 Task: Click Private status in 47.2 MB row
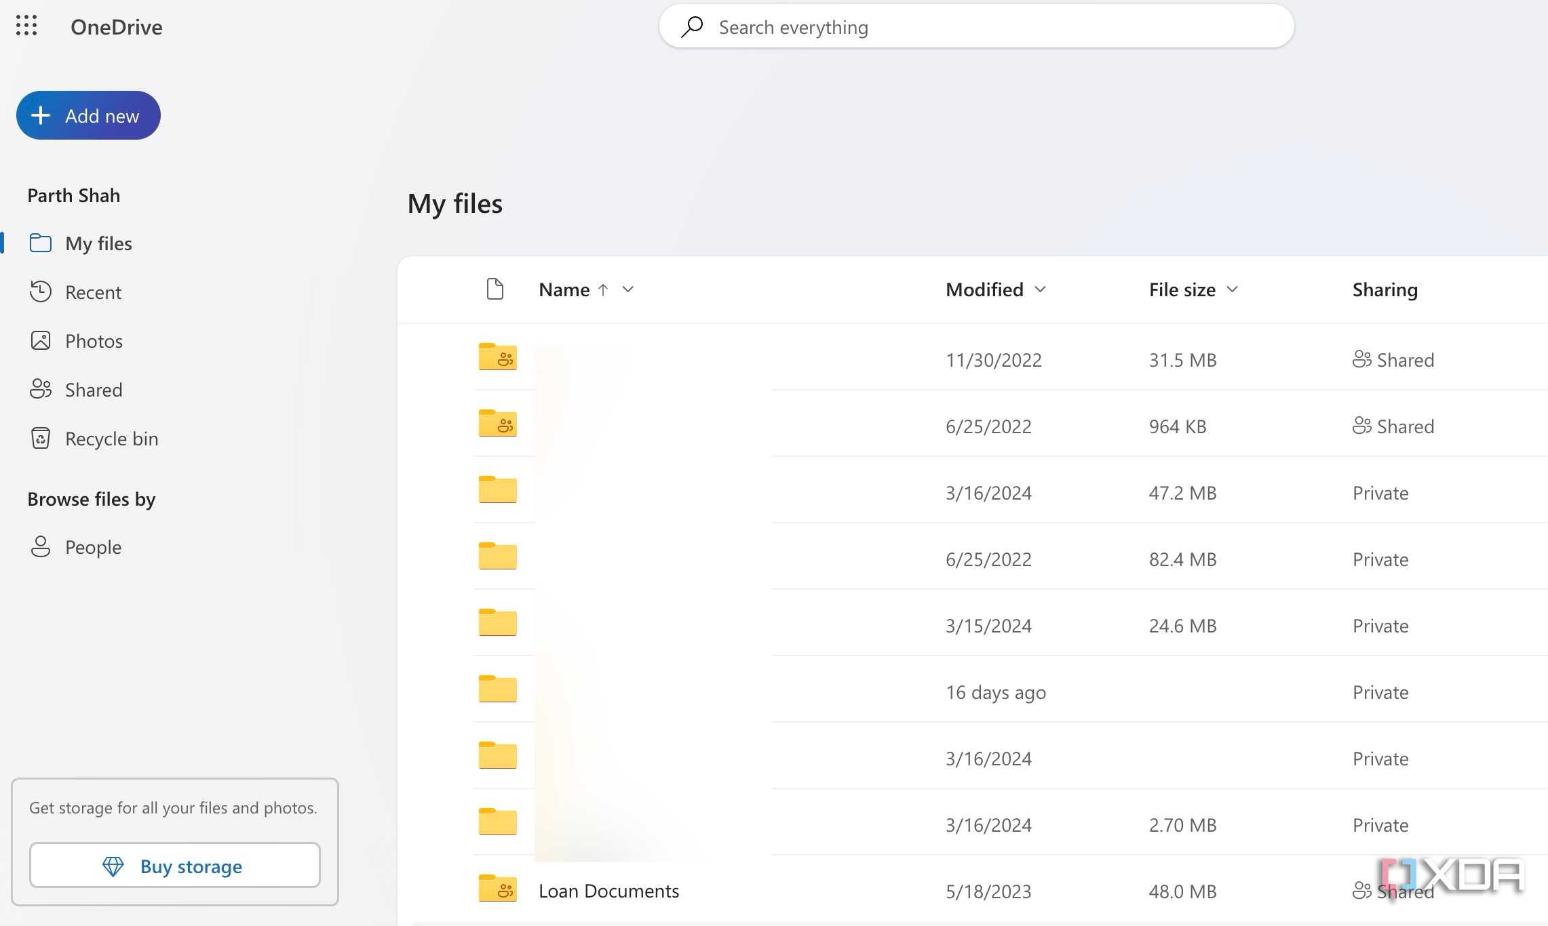pos(1380,493)
